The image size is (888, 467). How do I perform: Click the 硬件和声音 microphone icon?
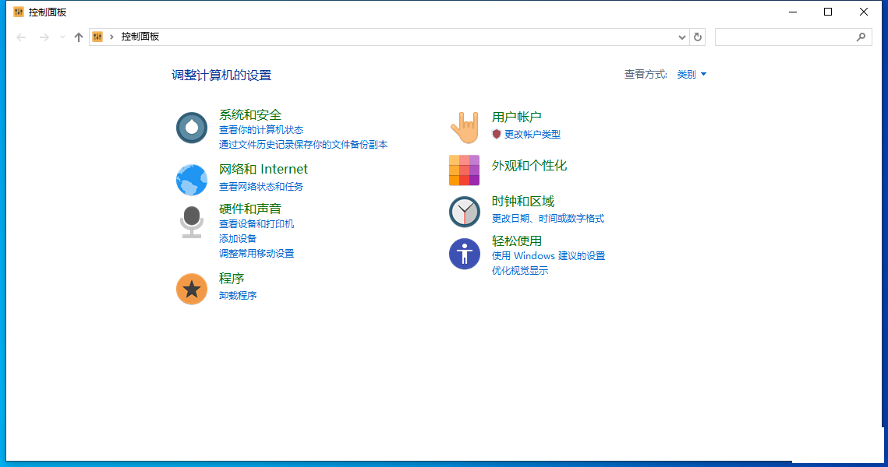click(192, 222)
